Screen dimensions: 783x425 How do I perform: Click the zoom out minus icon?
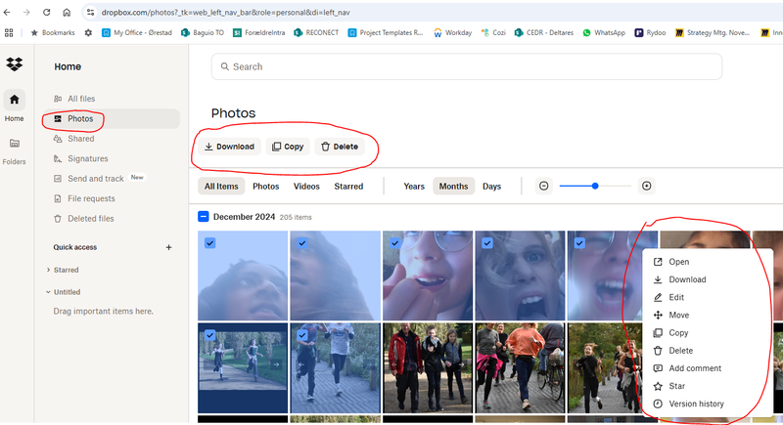pos(544,186)
